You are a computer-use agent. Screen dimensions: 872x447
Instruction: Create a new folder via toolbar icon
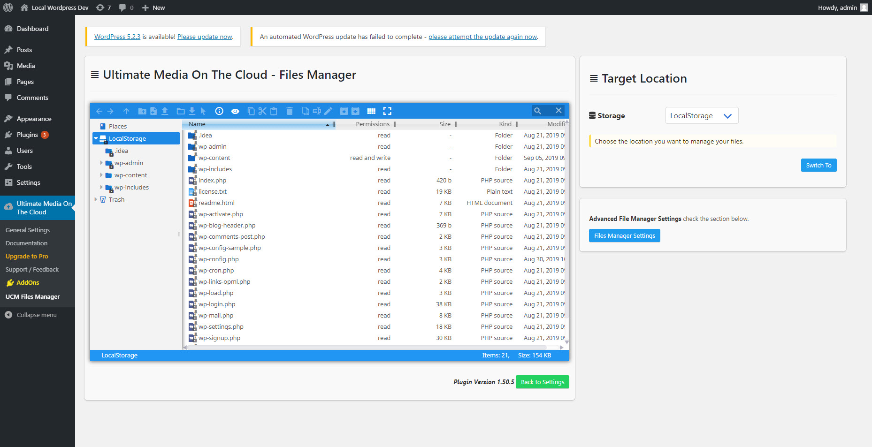point(142,111)
